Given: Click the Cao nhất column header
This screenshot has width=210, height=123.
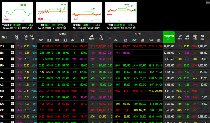Looking at the screenshot, I should point(187,37).
